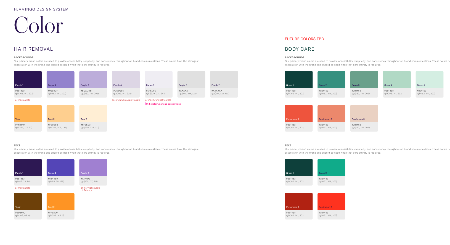This screenshot has width=450, height=245.
Task: Select Body Care Text Green 1 swatch
Action: pyautogui.click(x=299, y=172)
